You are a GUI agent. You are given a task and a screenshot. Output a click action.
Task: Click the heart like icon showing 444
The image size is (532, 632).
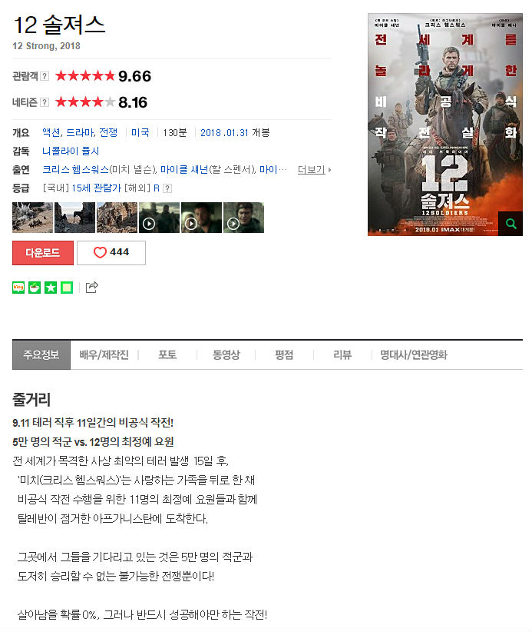[100, 252]
